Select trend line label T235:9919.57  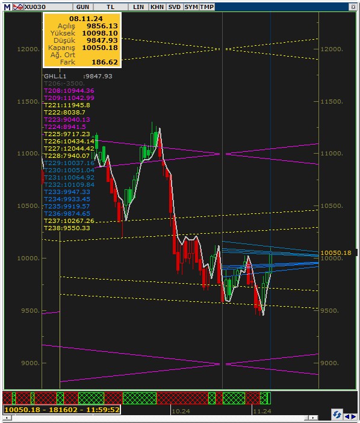pos(67,206)
